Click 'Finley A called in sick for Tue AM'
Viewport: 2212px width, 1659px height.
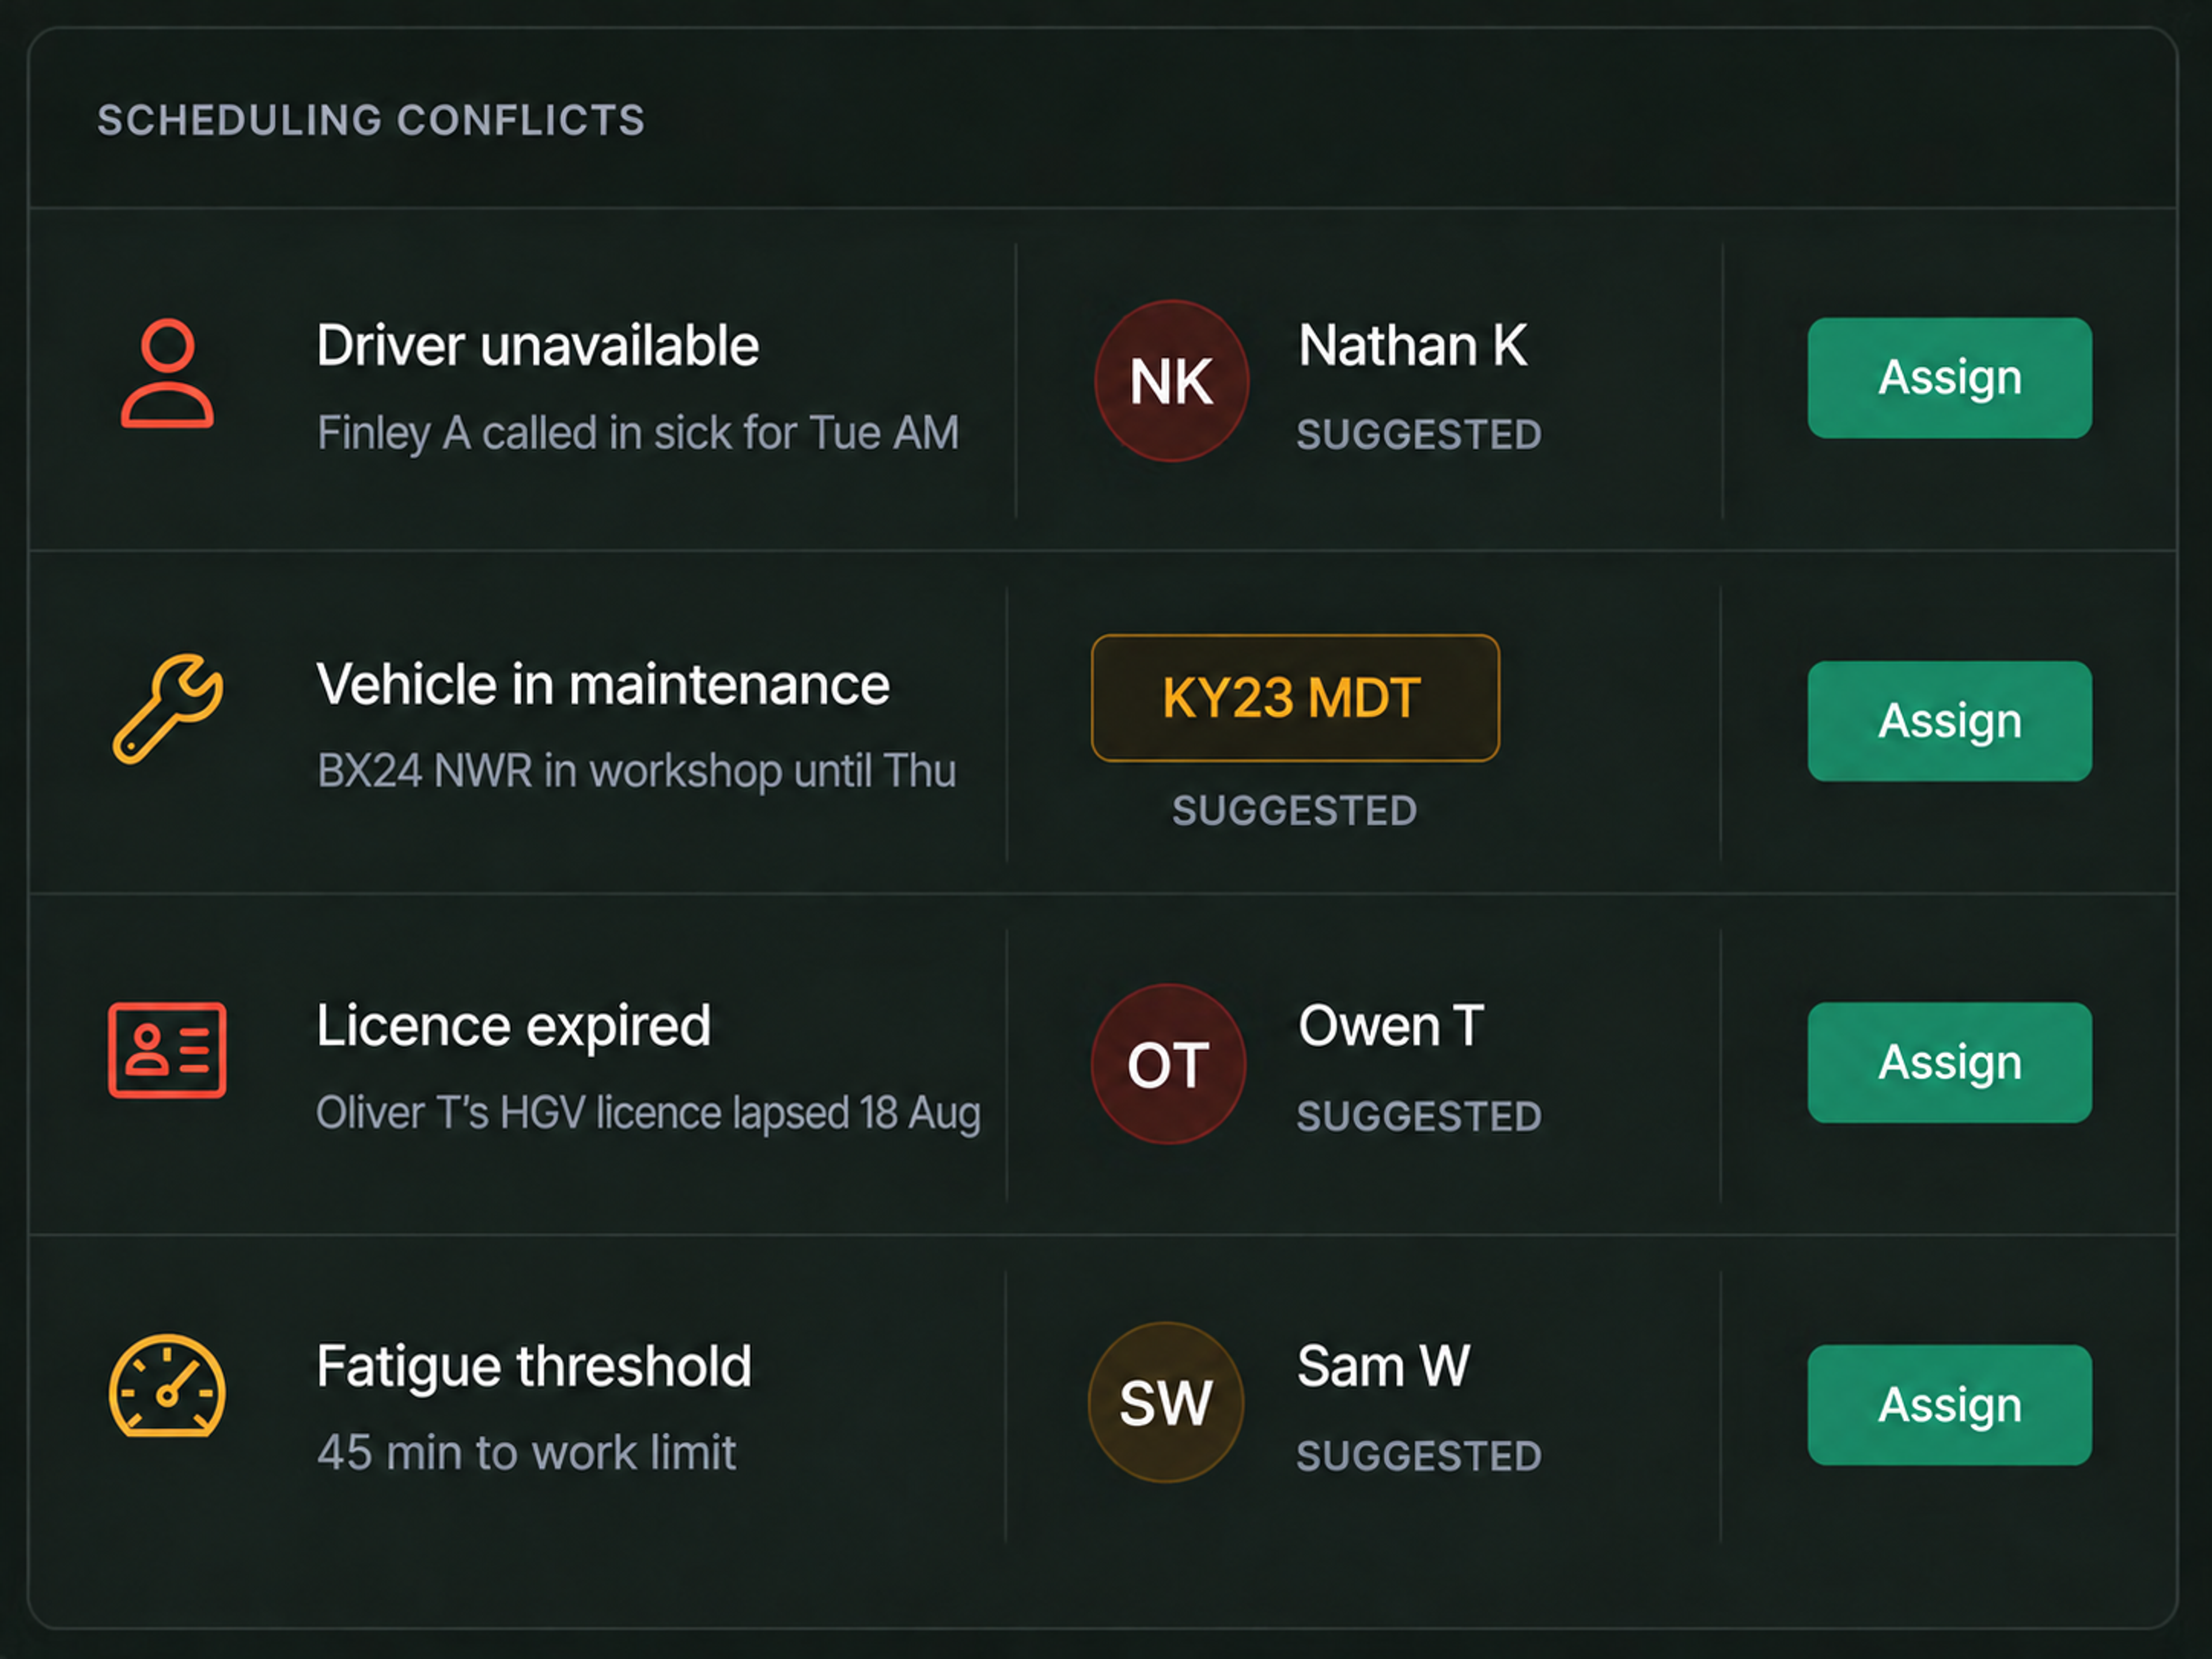point(638,434)
